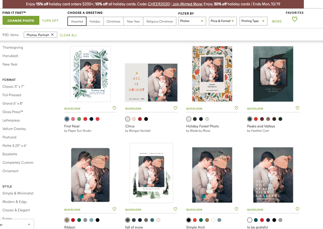Select the Religious Christmas greeting
The image size is (323, 229).
(x=160, y=21)
